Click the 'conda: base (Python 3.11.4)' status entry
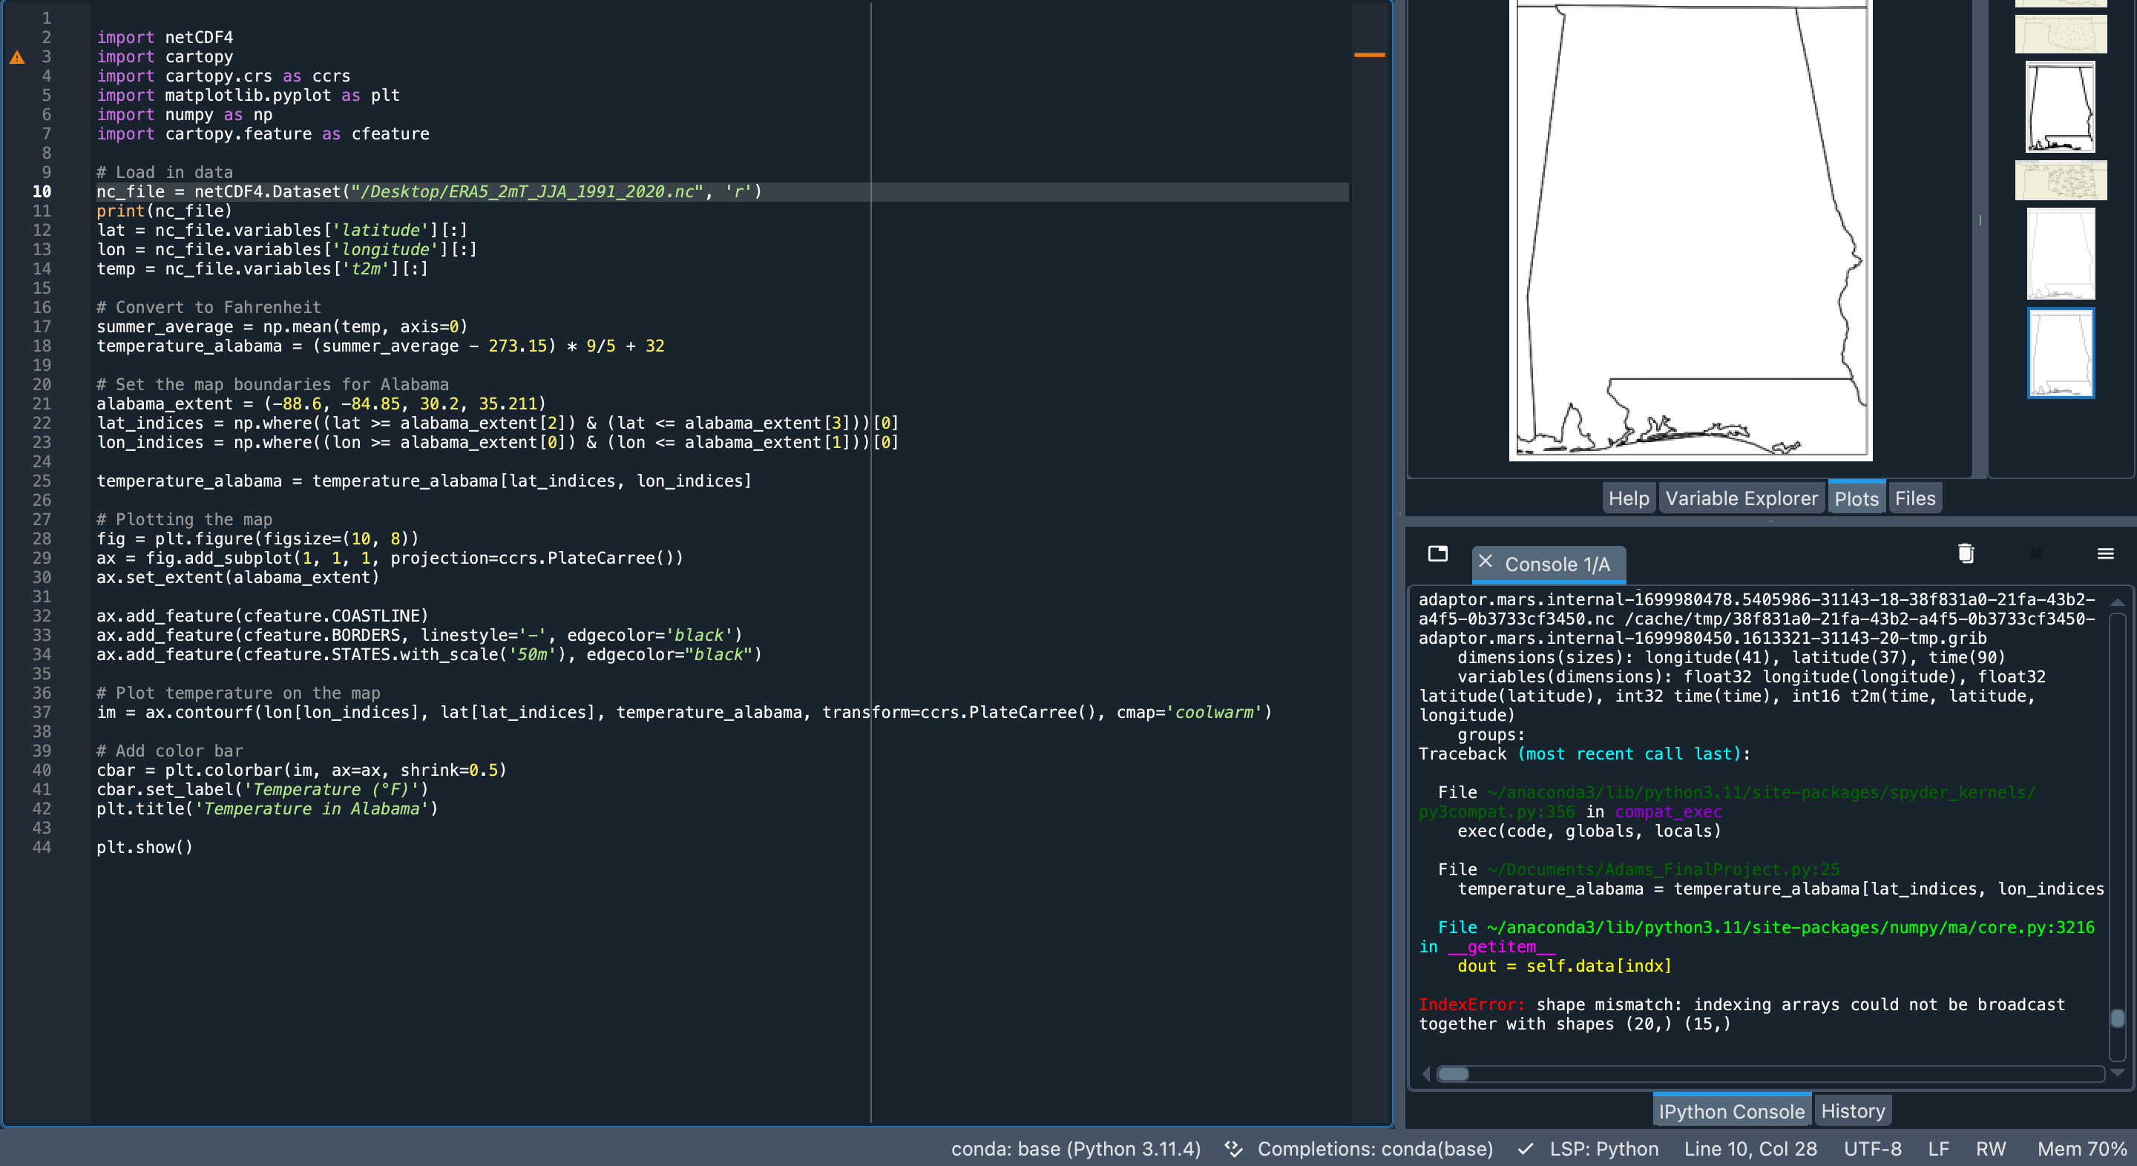This screenshot has width=2137, height=1166. (x=1076, y=1149)
